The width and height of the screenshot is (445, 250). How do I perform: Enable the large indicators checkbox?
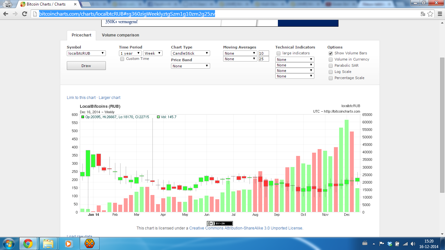coord(279,53)
